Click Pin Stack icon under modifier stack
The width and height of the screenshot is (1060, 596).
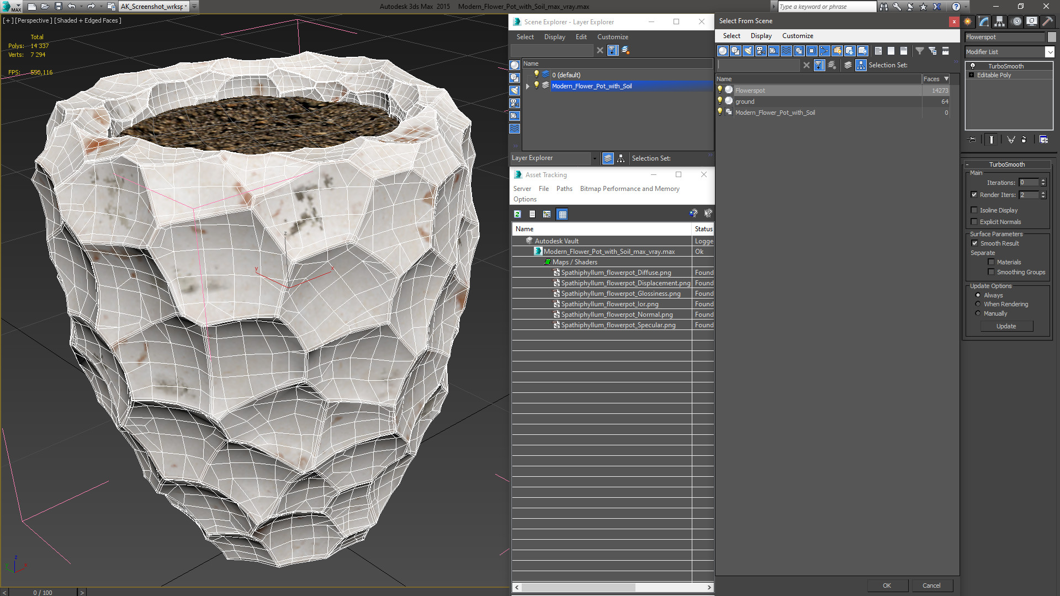click(x=972, y=140)
